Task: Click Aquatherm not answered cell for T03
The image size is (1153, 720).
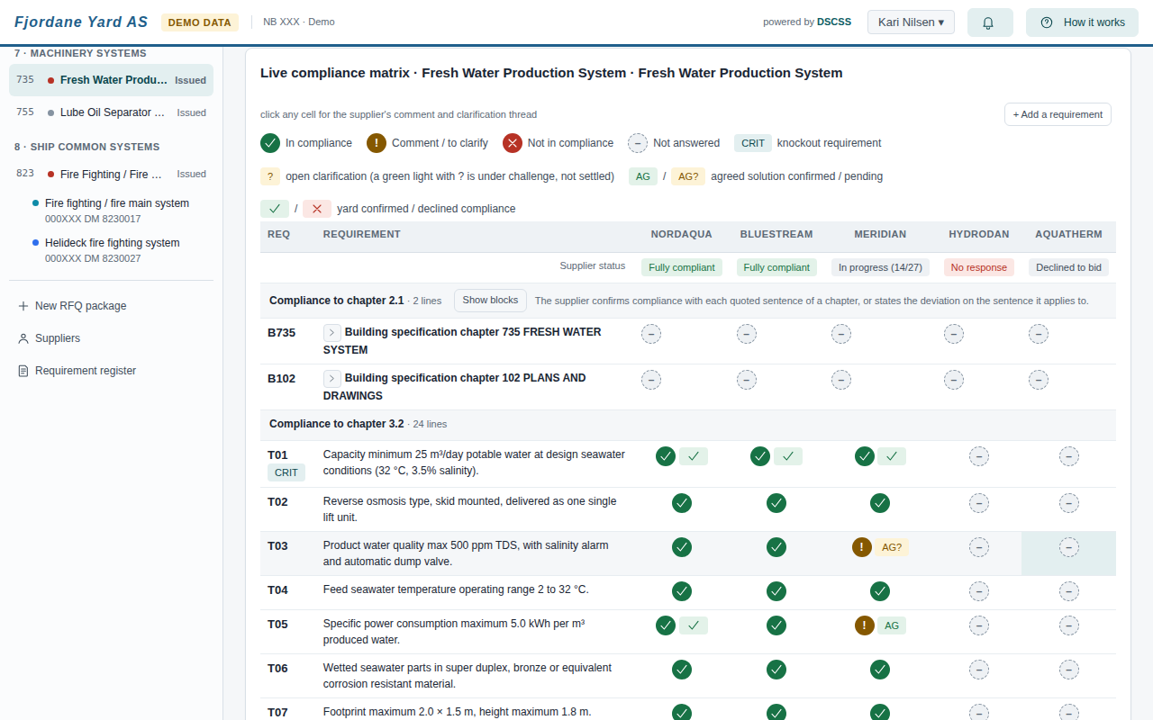Action: tap(1069, 547)
